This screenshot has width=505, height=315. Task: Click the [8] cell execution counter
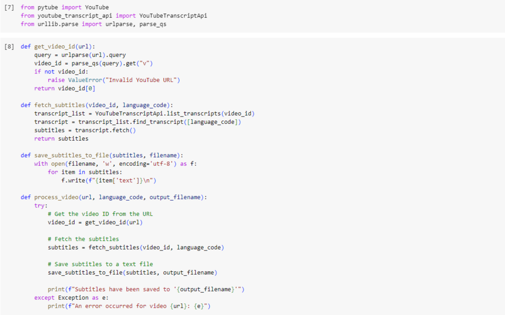(x=9, y=47)
